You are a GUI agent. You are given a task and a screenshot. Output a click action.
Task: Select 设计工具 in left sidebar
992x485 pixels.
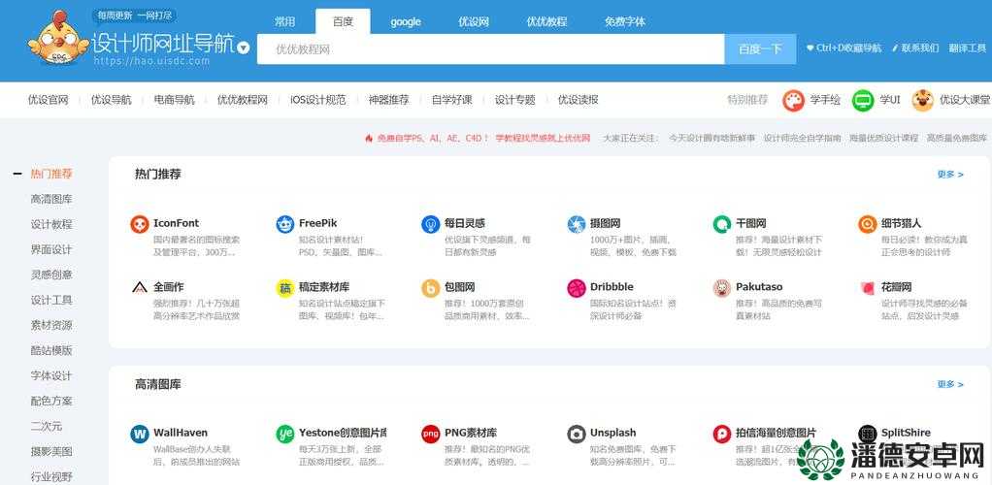tap(51, 301)
